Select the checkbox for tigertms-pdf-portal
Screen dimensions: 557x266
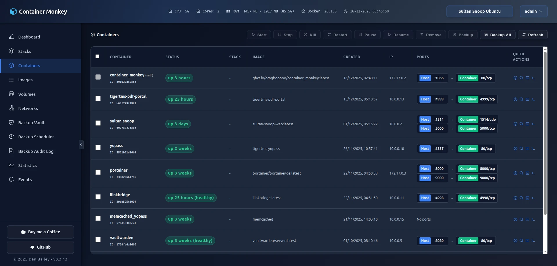pos(98,98)
